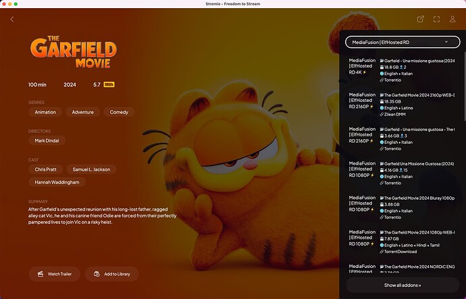Open cast member Samuel L. Jackson
This screenshot has width=466, height=299.
91,169
